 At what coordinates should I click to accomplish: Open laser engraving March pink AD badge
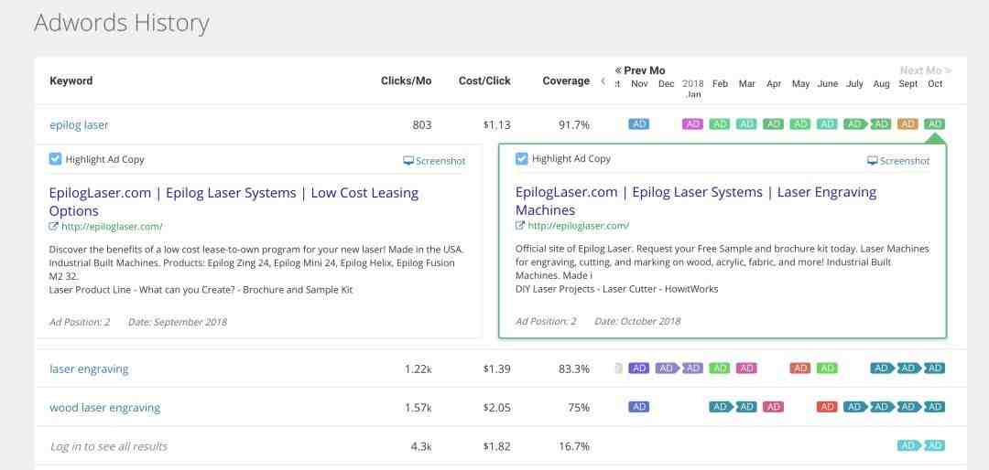(x=746, y=368)
